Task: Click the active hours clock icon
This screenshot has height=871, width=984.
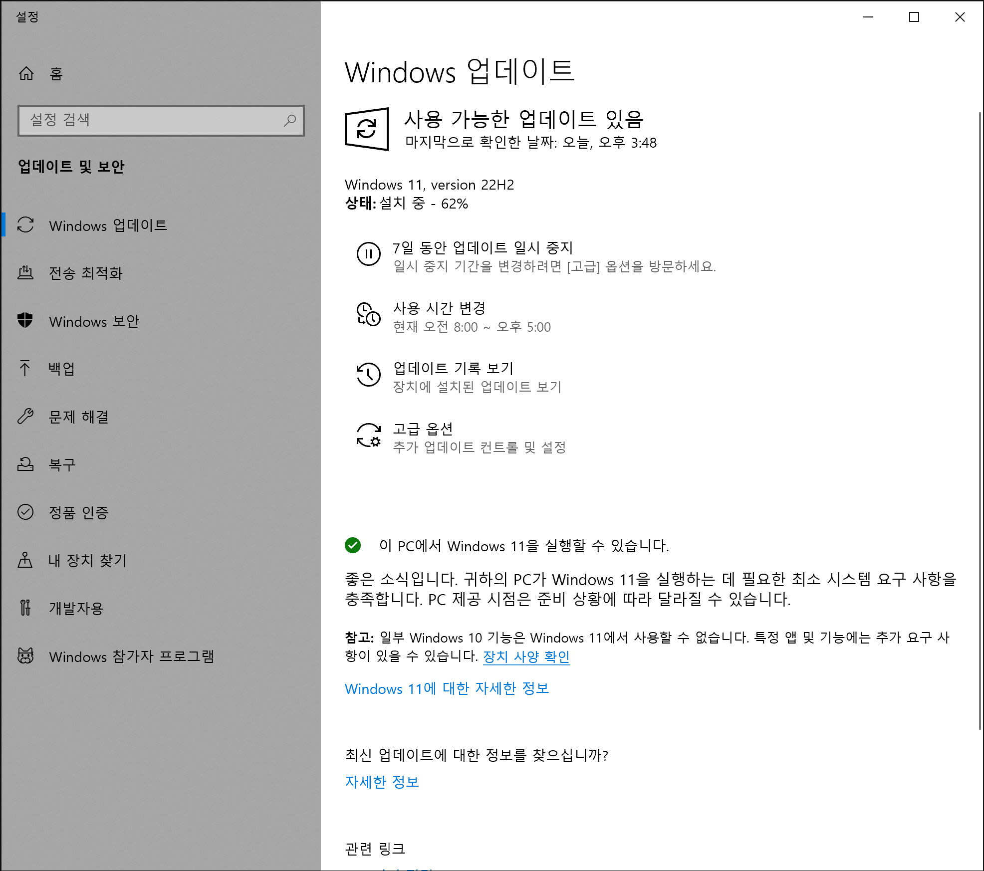Action: tap(368, 315)
